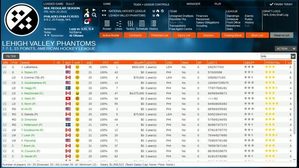This screenshot has width=299, height=168.
Task: Click the Canada flag in J. LaBarbera row
Action: 68,67
